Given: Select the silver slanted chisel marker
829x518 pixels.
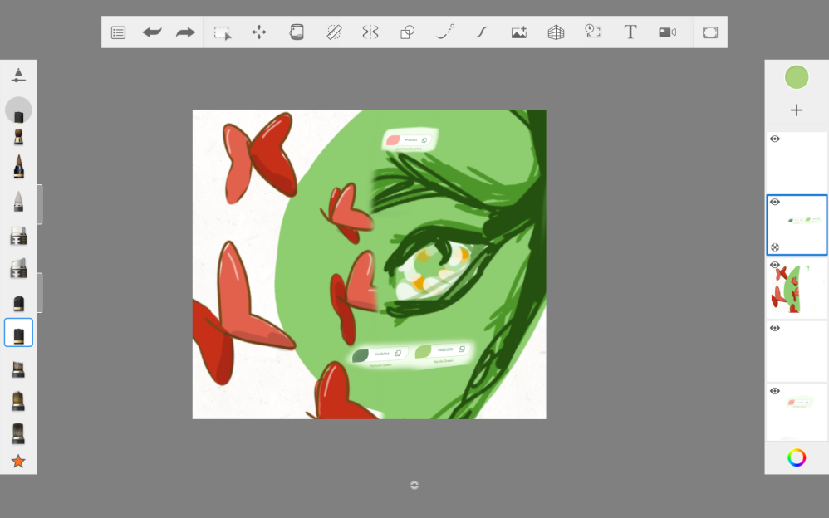Looking at the screenshot, I should pos(18,268).
